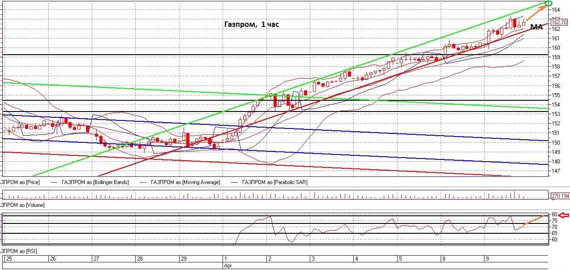
Task: Click the current price tag 162,70
Action: (559, 22)
